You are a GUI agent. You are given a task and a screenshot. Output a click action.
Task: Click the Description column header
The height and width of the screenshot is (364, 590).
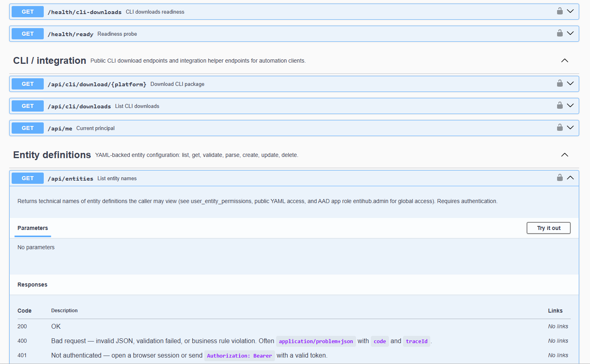(65, 311)
